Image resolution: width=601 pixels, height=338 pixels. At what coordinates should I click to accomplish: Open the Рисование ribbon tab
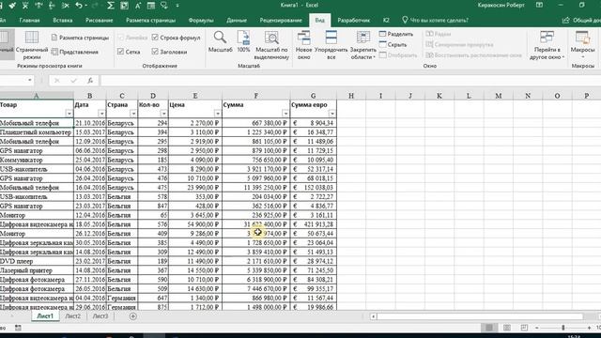pyautogui.click(x=100, y=21)
